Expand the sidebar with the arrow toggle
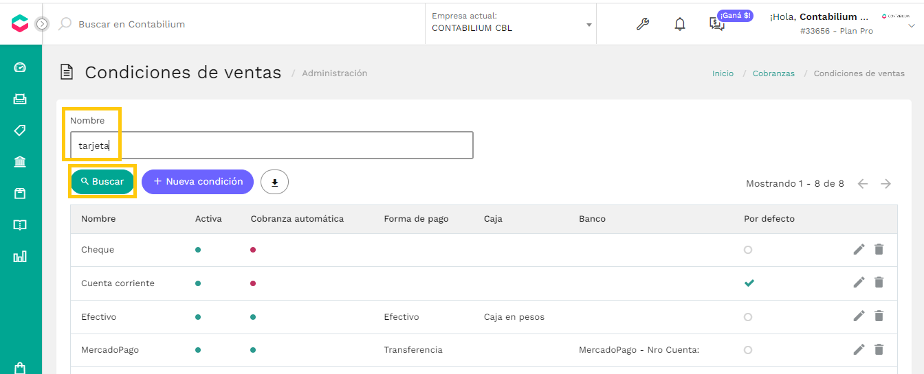Image resolution: width=924 pixels, height=374 pixels. point(42,24)
